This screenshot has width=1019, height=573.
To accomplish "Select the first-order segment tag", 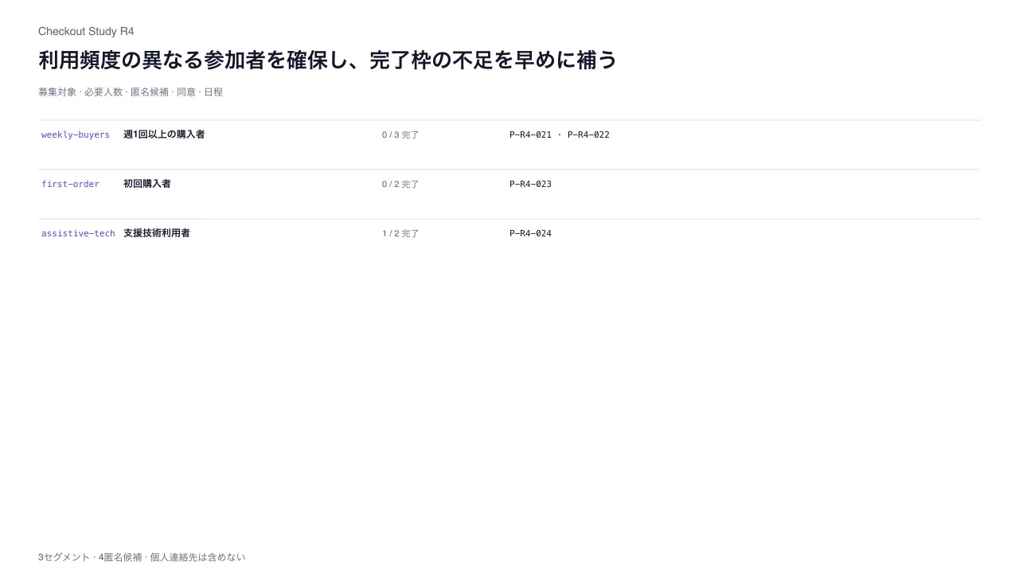I will pyautogui.click(x=71, y=184).
